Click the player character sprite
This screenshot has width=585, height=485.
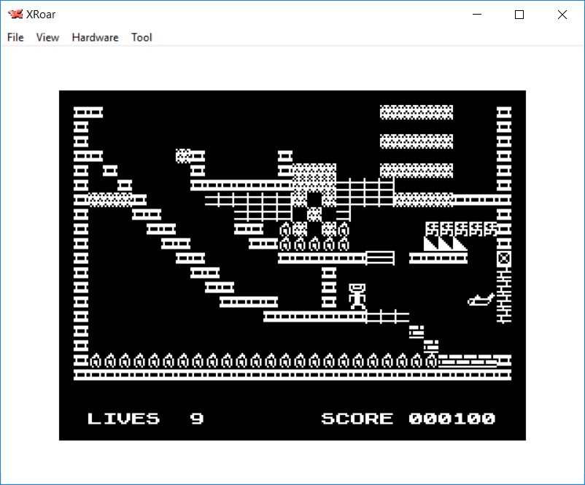coord(357,297)
